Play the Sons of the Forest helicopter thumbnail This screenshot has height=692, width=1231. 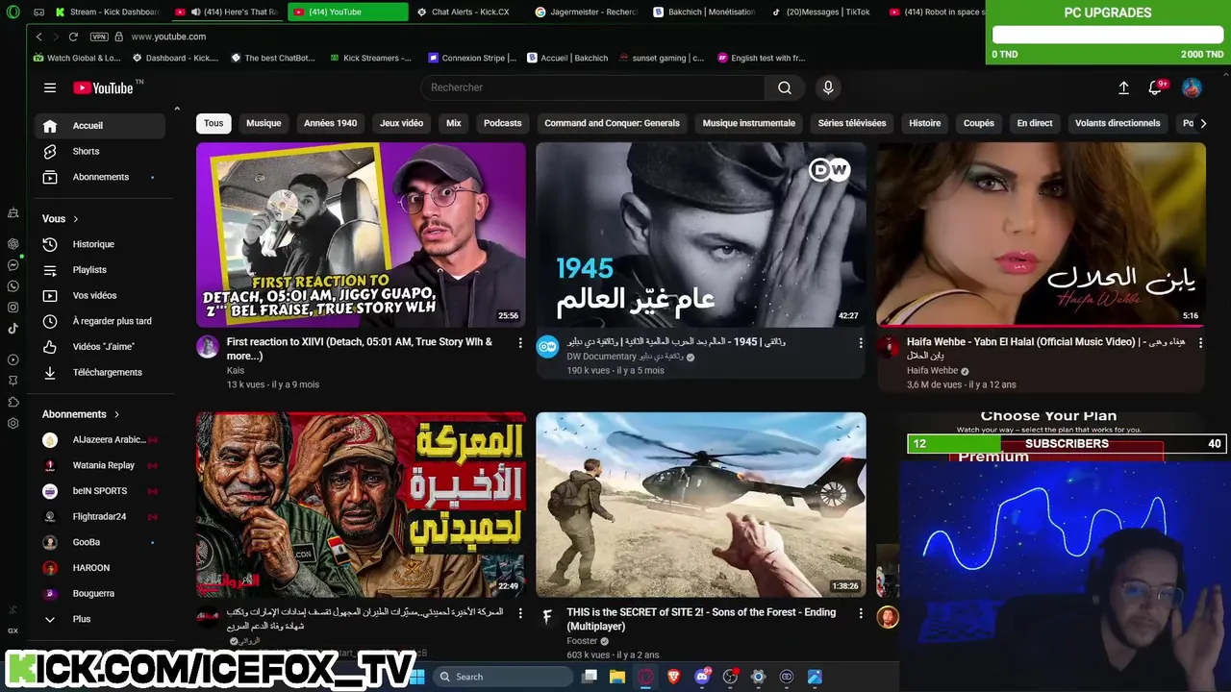click(700, 505)
